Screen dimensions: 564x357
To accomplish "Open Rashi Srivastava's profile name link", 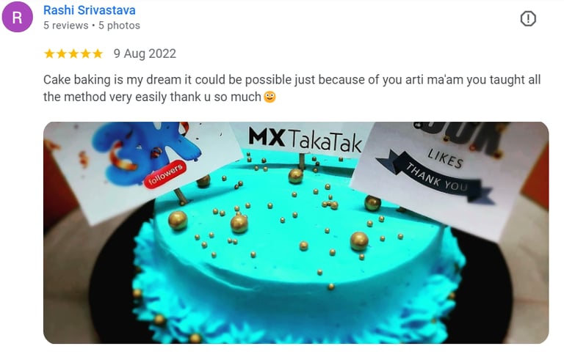I will 89,10.
